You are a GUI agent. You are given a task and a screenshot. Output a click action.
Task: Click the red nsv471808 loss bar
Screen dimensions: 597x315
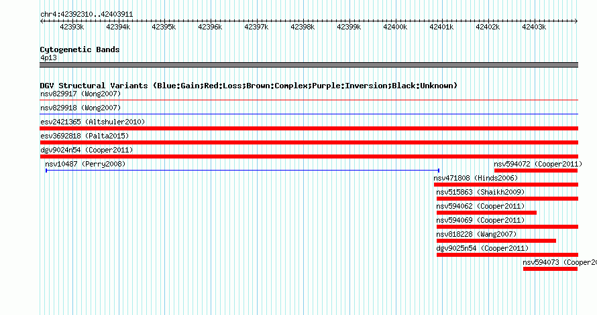[x=506, y=185]
